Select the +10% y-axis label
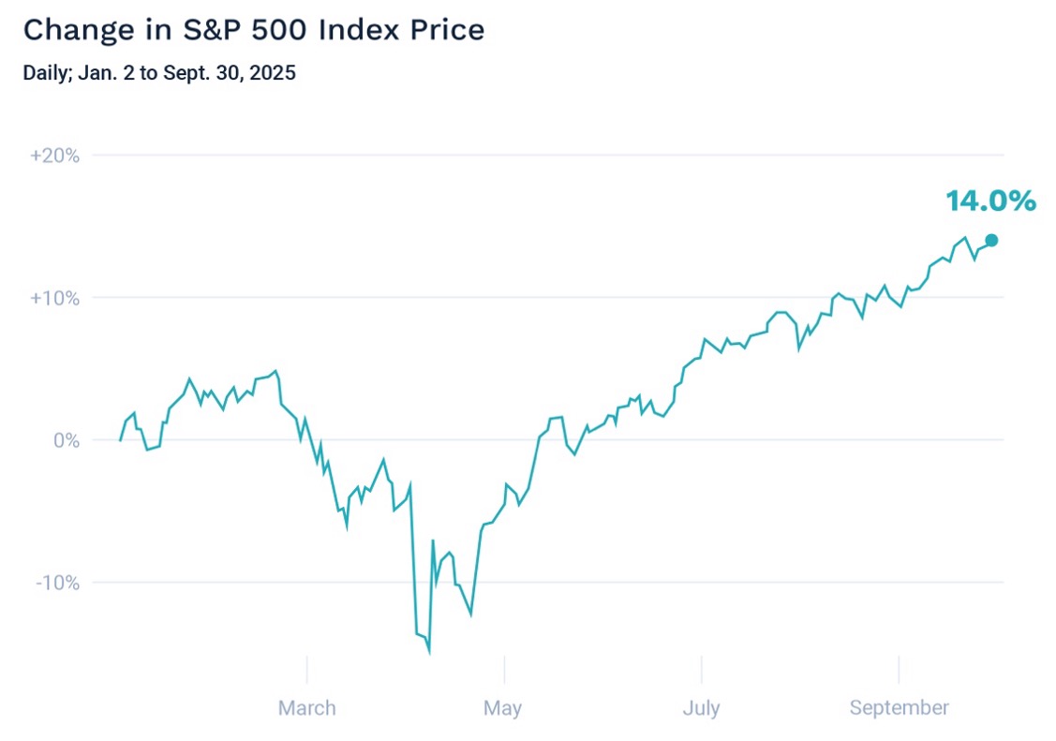 pos(54,298)
